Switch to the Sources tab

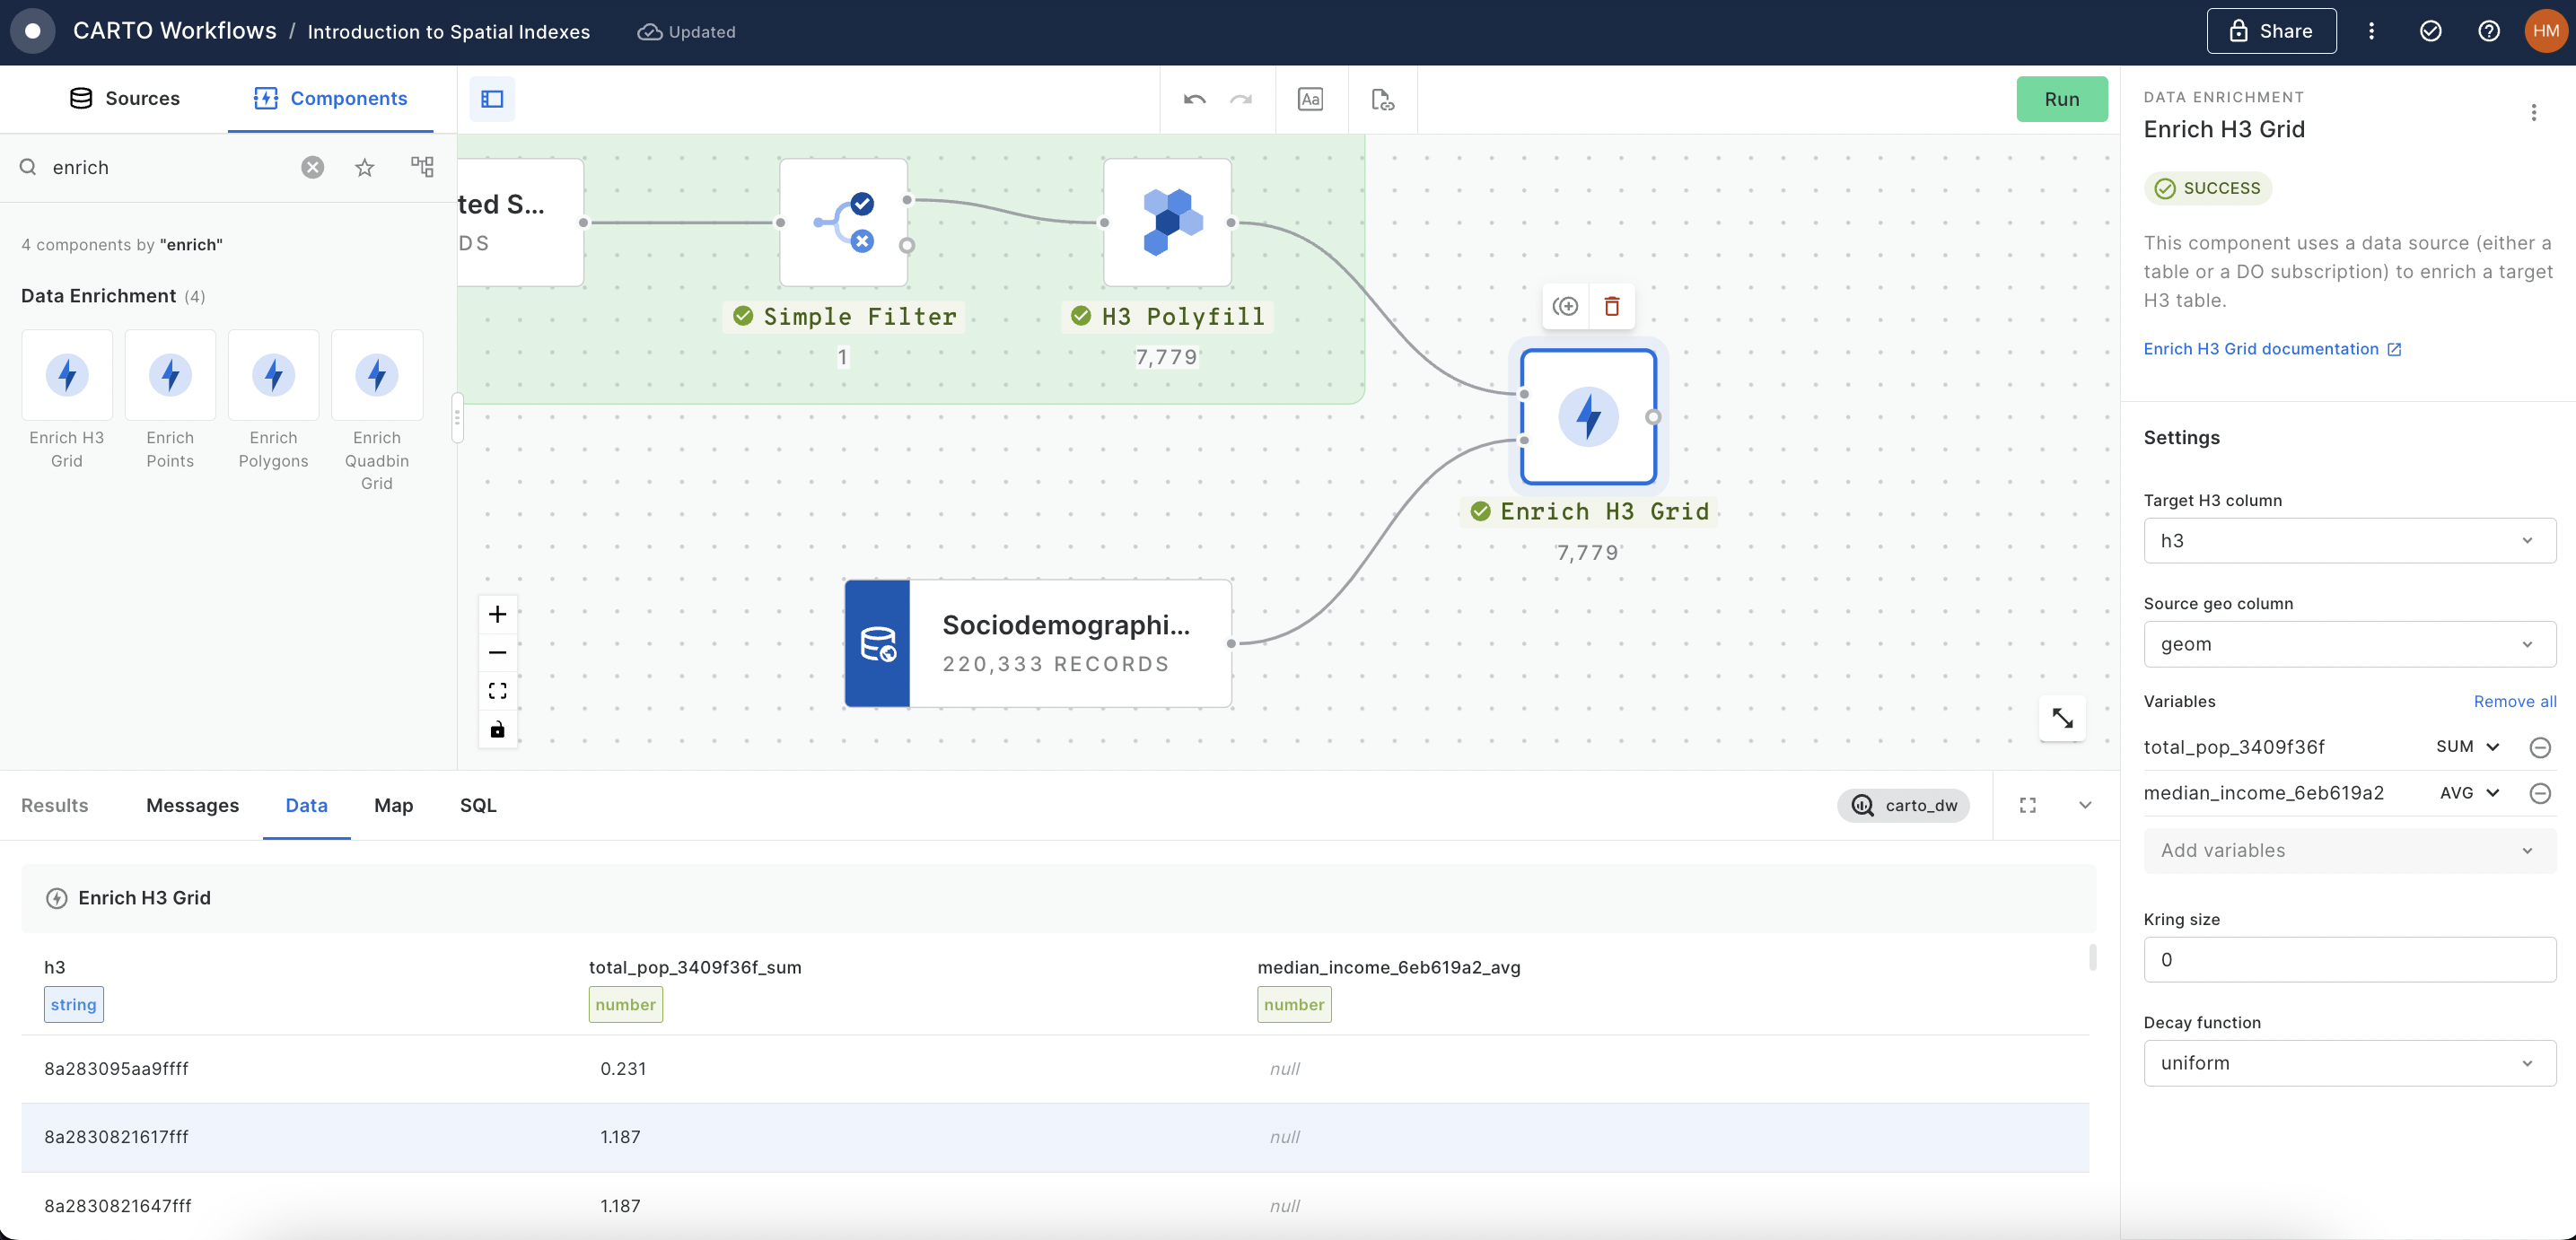[x=124, y=98]
